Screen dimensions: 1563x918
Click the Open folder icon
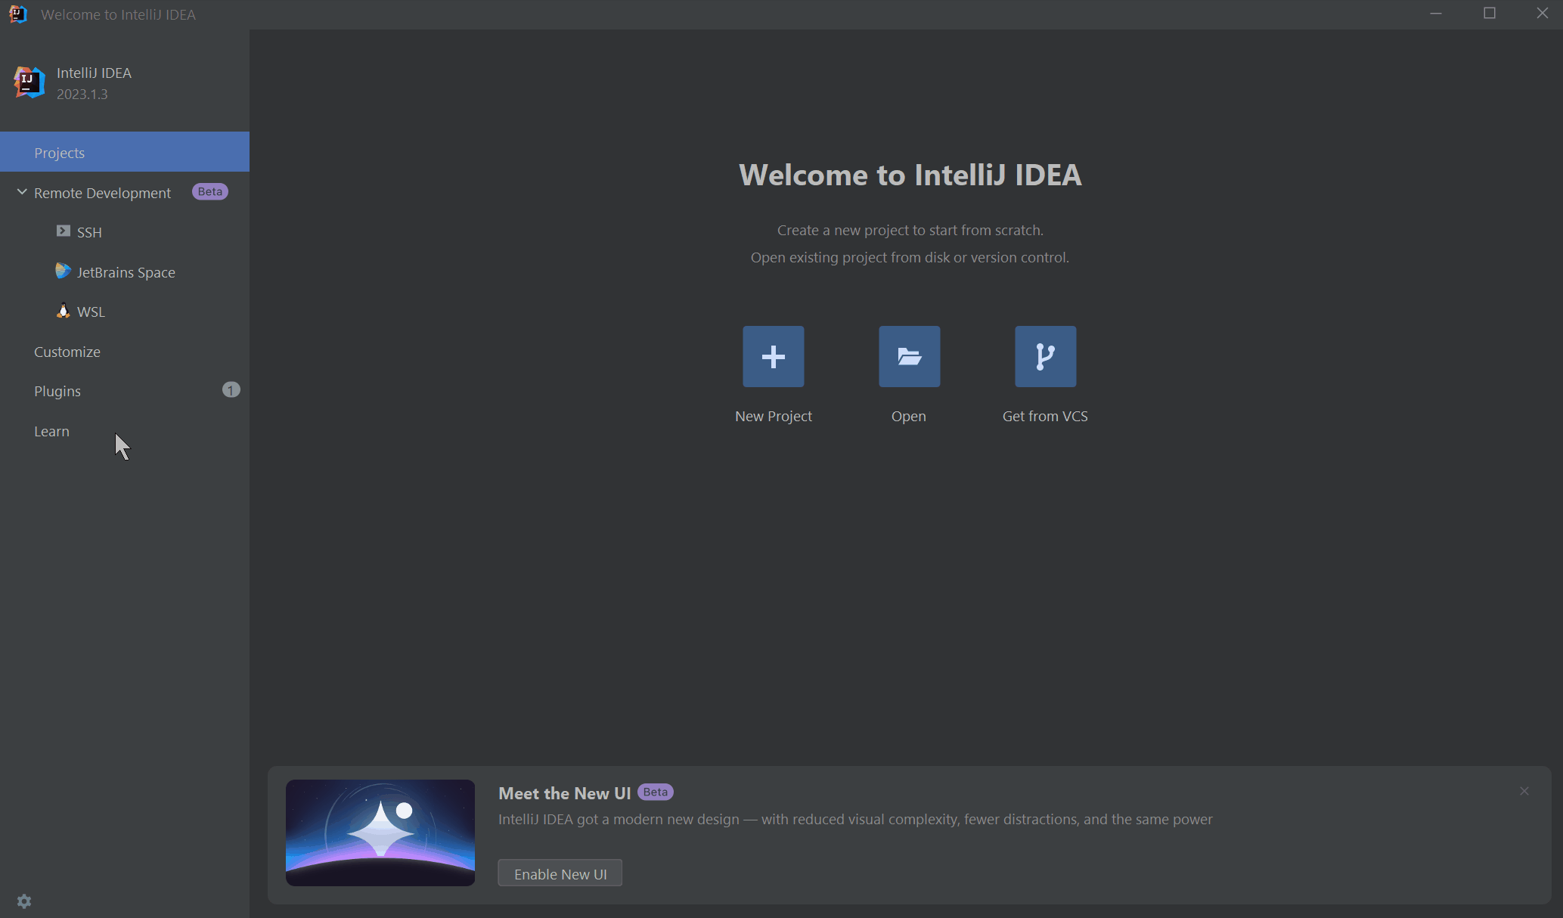coord(909,356)
